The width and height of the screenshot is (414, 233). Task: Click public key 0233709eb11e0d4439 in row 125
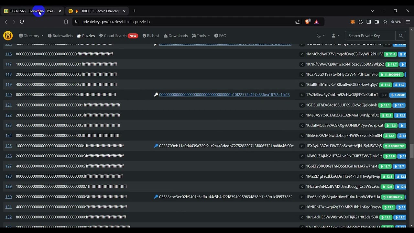pos(226,146)
